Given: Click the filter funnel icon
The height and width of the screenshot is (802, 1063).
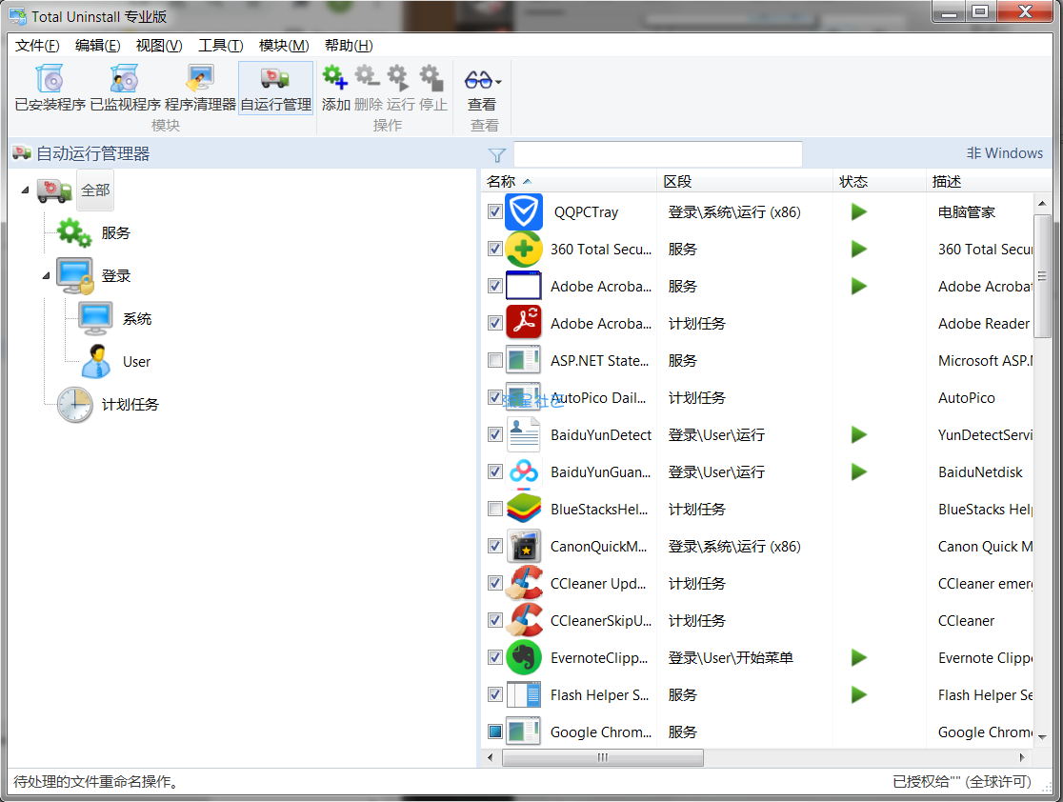Looking at the screenshot, I should [x=497, y=155].
